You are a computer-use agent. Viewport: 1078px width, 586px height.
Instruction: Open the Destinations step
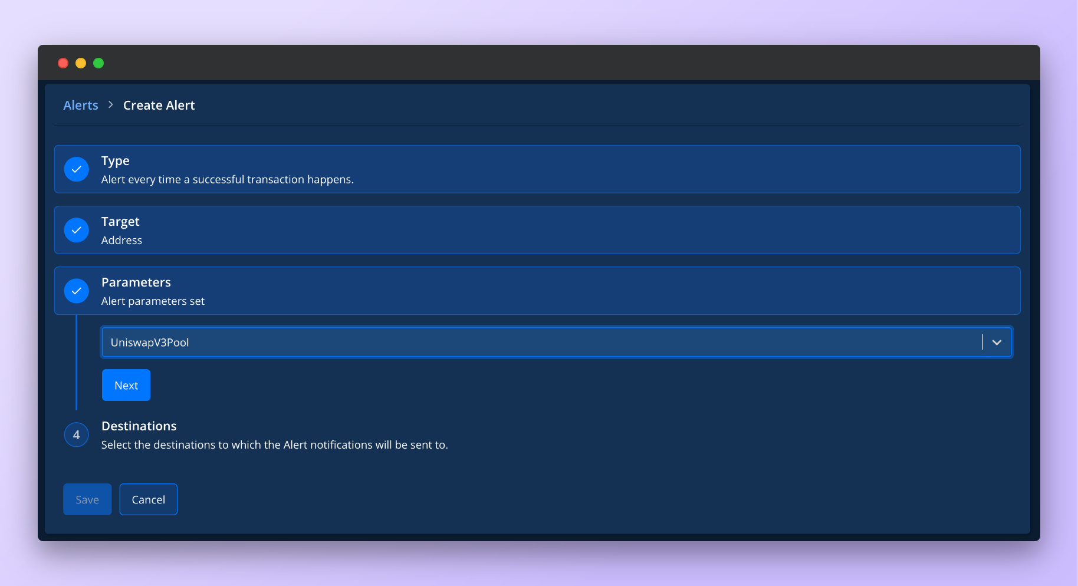[139, 426]
